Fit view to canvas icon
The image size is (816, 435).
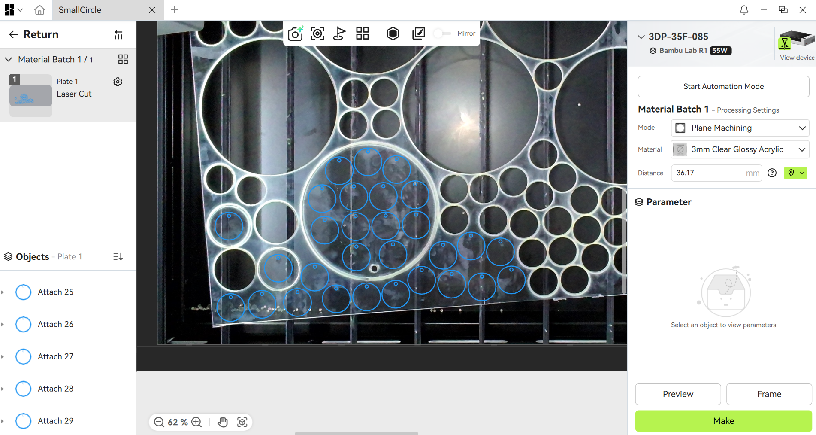[242, 422]
